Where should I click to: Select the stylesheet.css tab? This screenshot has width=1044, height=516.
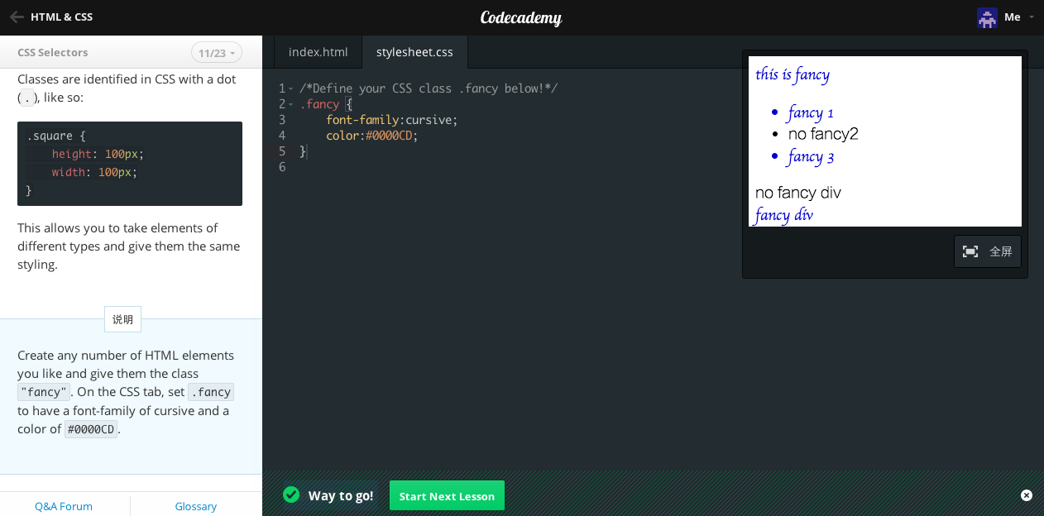pos(414,51)
